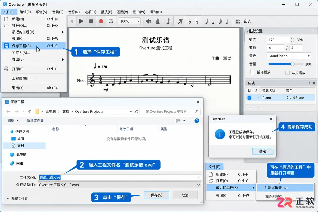The image size is (318, 212).
Task: Confirm the message with 确定
Action: click(x=263, y=151)
